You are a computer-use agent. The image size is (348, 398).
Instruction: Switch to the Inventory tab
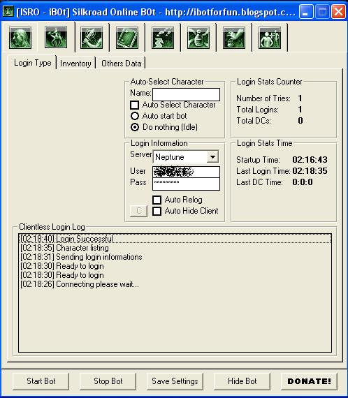tap(75, 64)
